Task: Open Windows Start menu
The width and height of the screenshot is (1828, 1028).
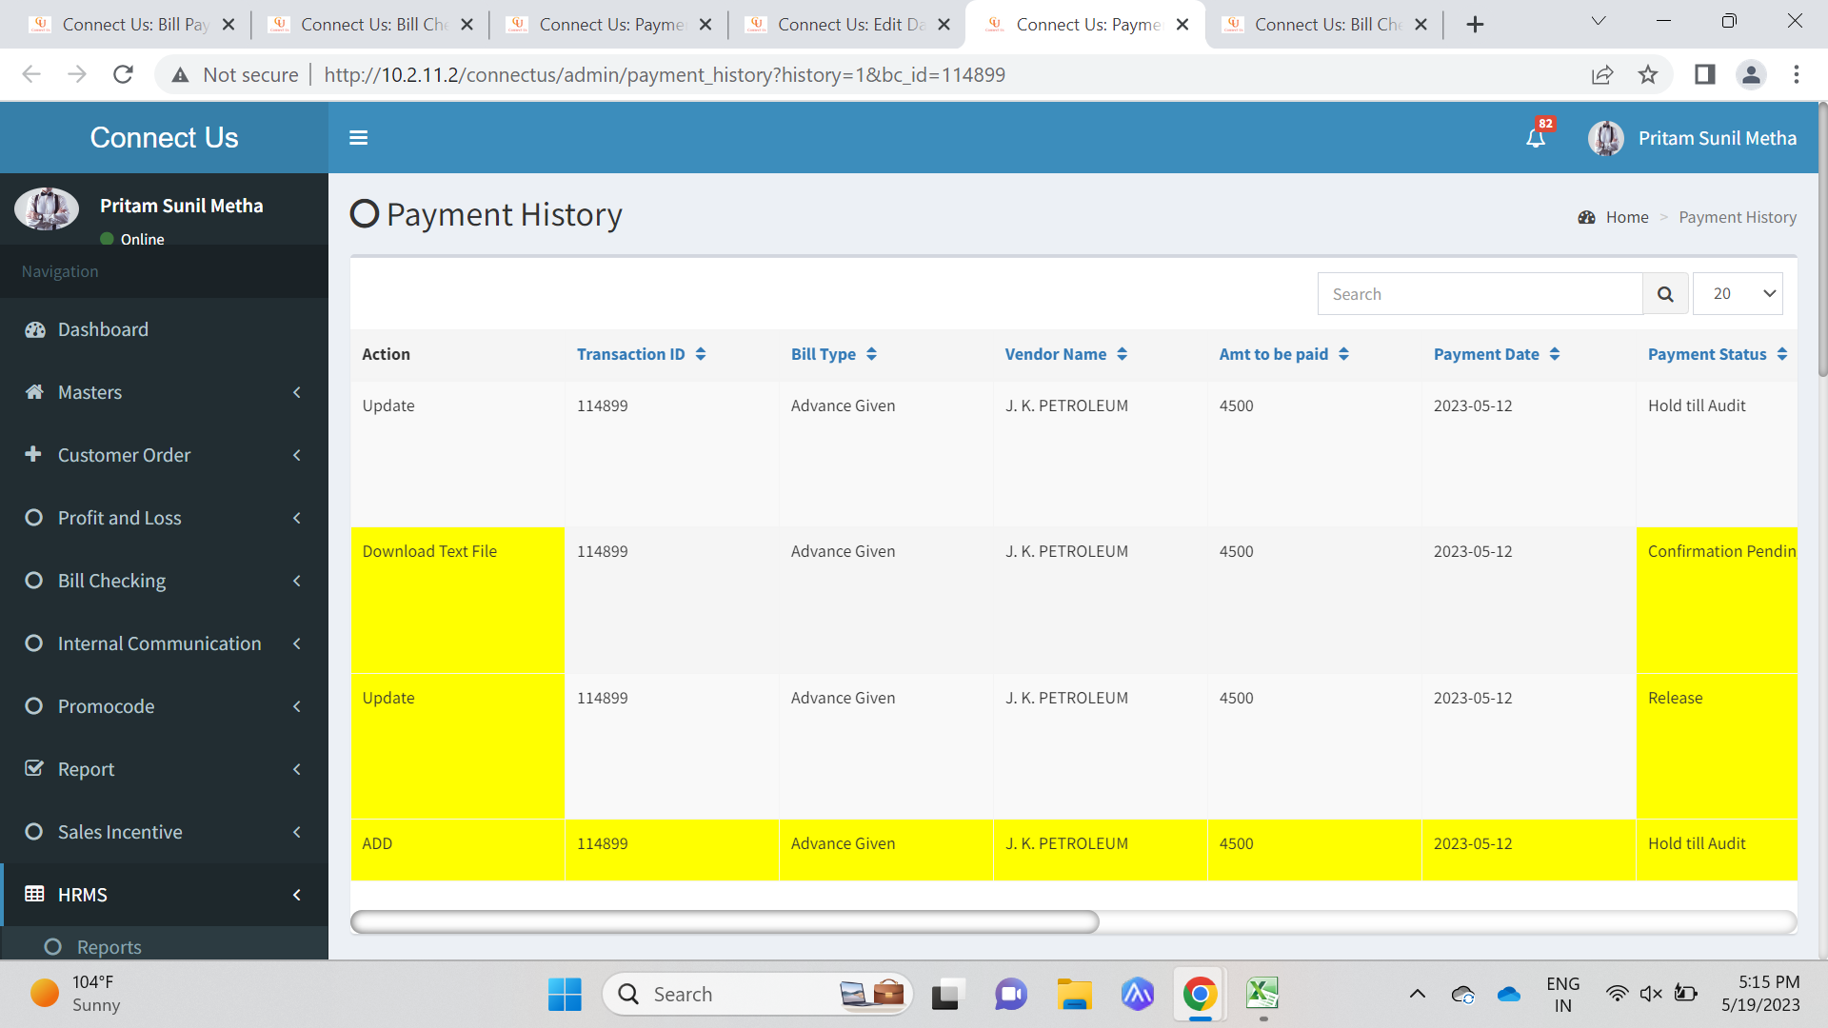Action: (565, 995)
